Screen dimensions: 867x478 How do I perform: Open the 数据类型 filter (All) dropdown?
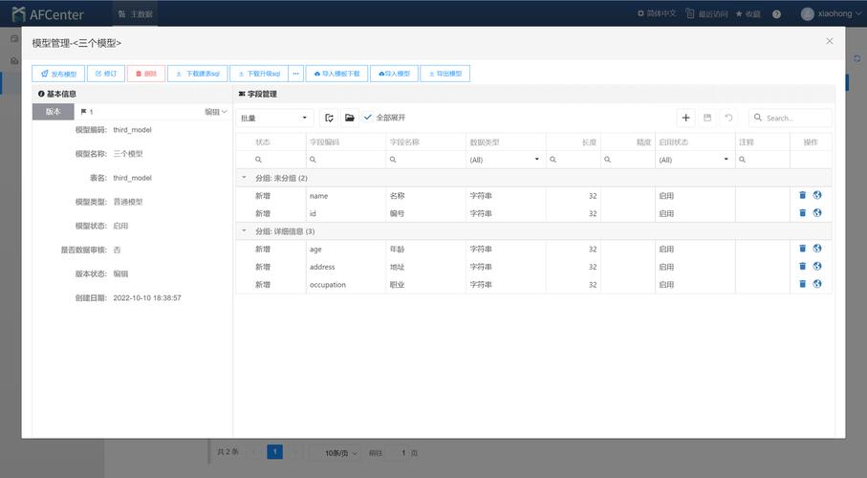click(x=505, y=160)
